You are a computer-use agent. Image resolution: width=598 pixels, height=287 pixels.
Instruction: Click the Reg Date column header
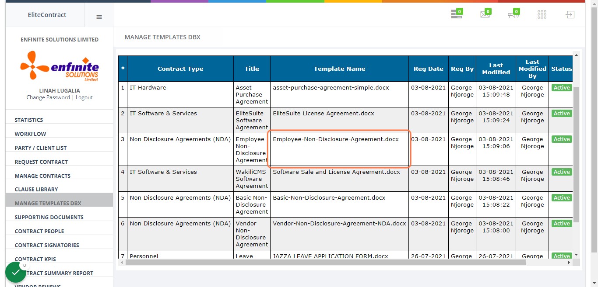429,69
